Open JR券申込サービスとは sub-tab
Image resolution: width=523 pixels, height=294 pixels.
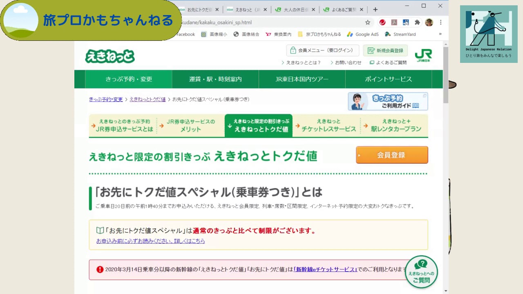point(123,125)
